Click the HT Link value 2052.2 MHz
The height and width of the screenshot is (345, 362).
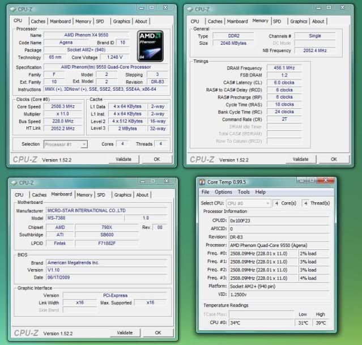[x=63, y=129]
